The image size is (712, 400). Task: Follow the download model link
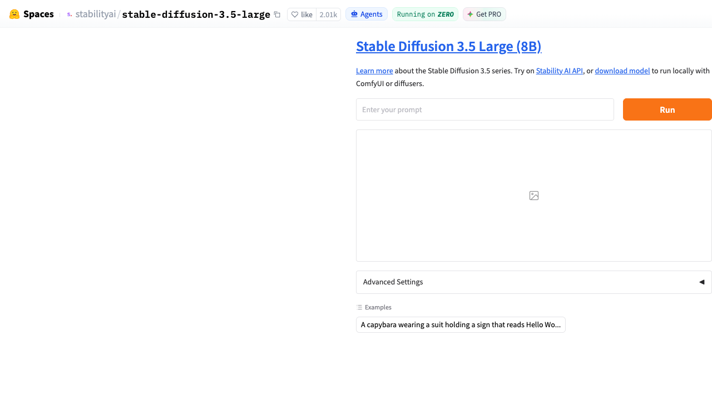[622, 71]
